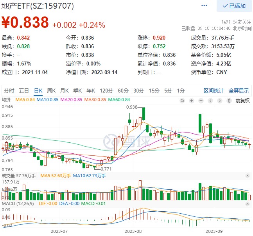Open 区间统计 interval statistics
253x236 pixels.
tap(214, 91)
